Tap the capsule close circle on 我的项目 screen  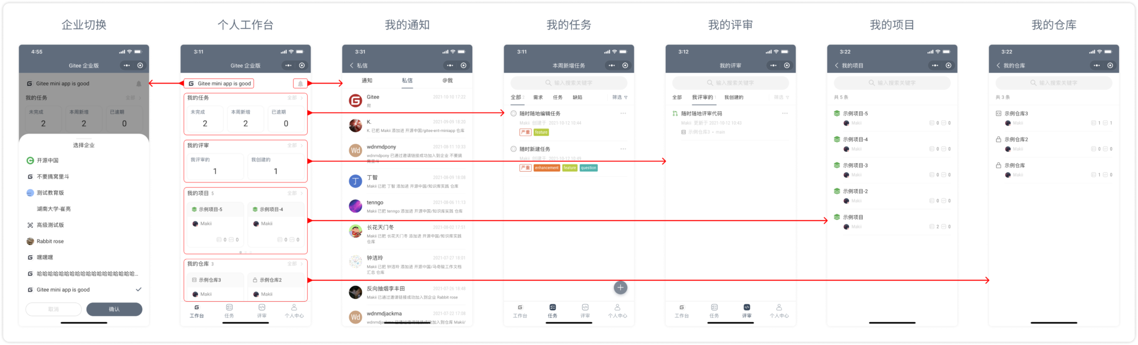click(949, 65)
